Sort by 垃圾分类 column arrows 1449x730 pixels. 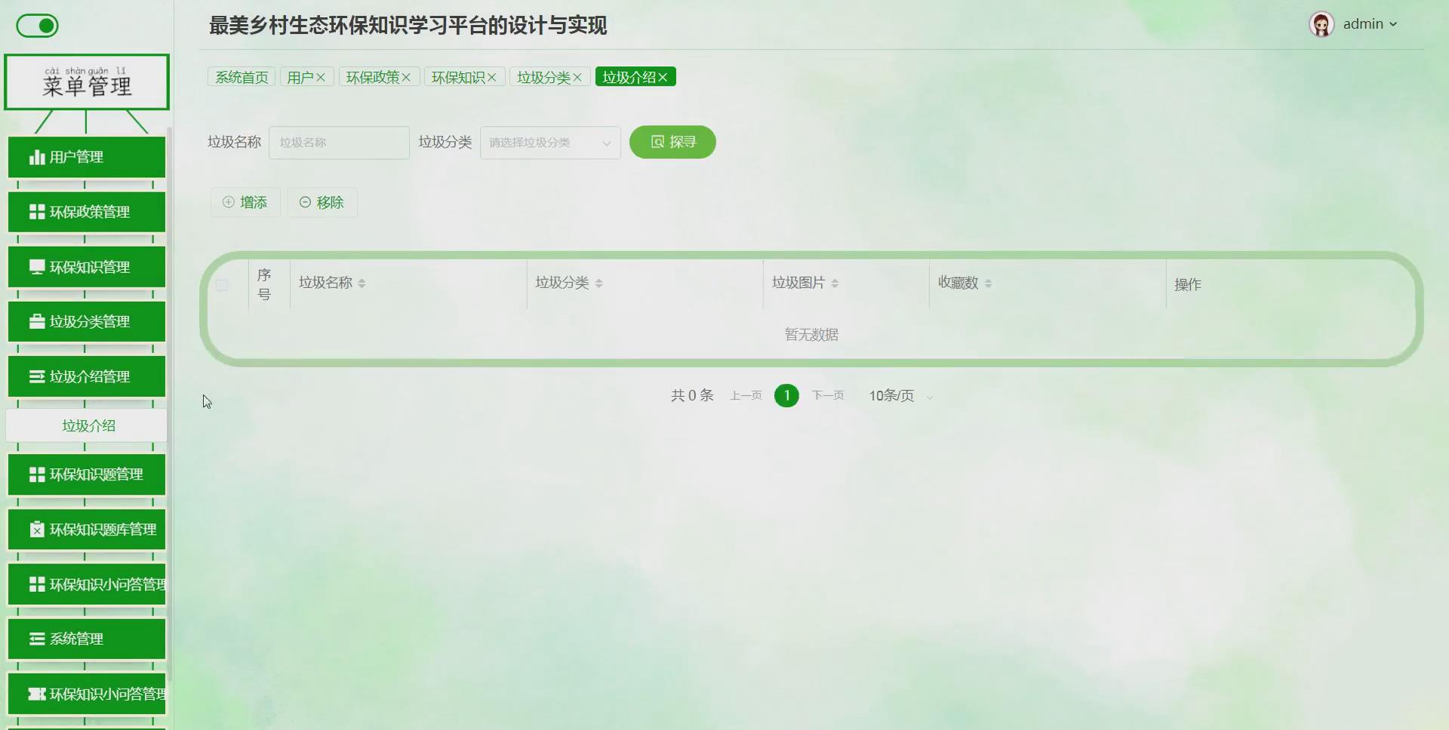coord(598,284)
